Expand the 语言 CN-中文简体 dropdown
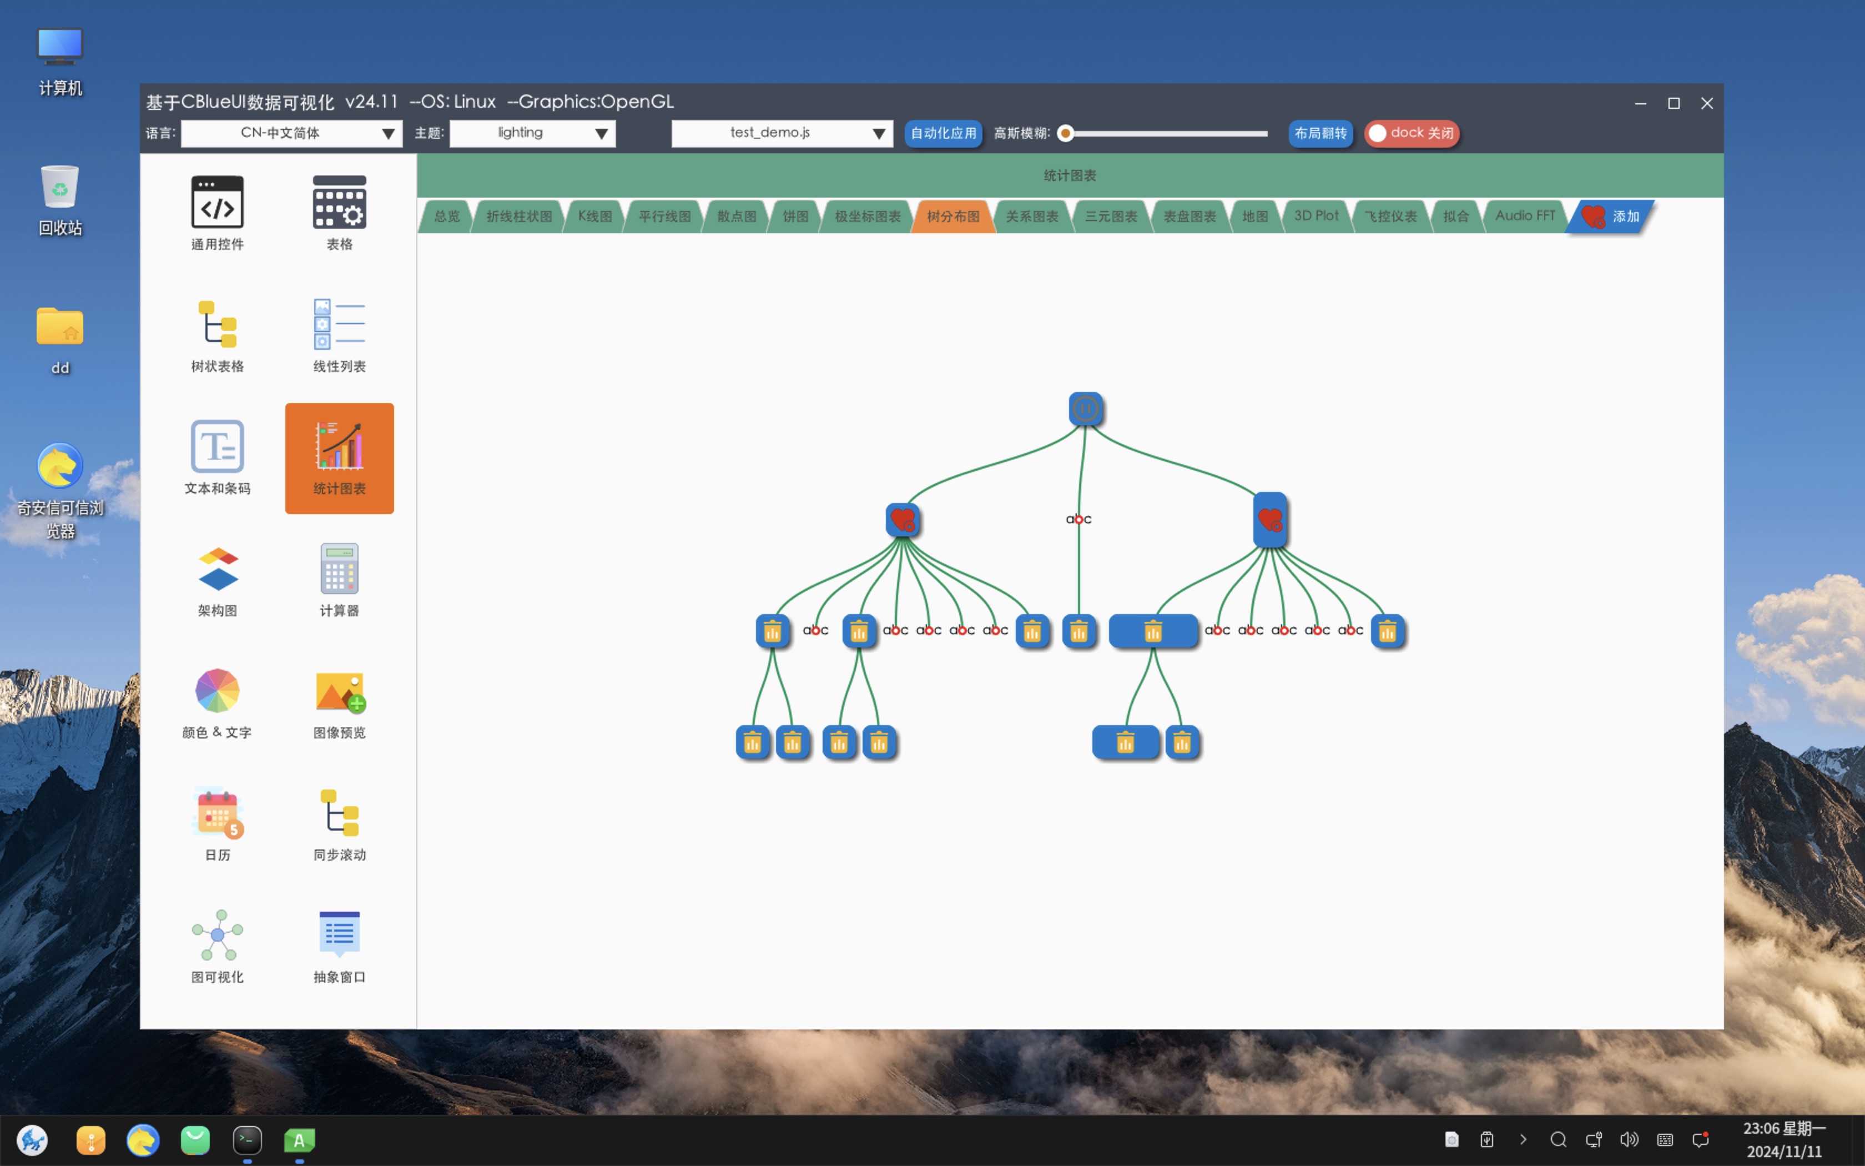Viewport: 1865px width, 1166px height. point(291,133)
